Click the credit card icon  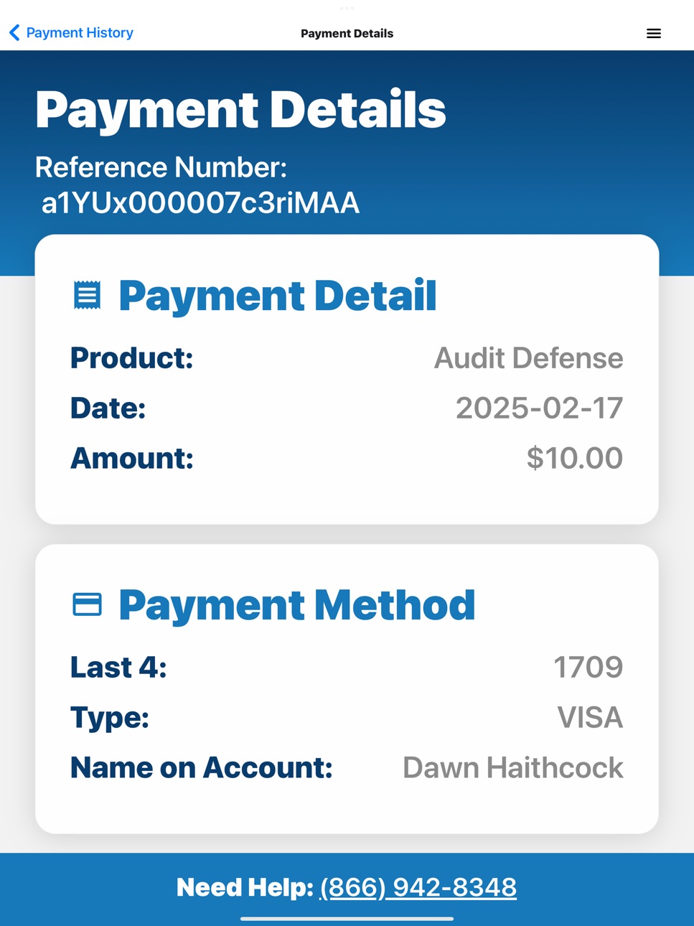coord(87,604)
